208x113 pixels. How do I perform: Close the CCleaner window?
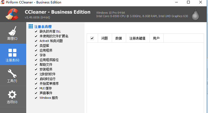click(x=201, y=2)
